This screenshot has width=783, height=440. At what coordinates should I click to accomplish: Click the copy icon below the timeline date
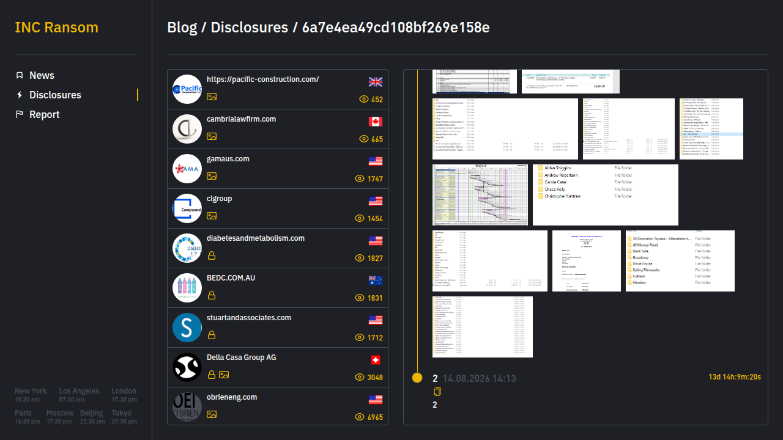[437, 392]
